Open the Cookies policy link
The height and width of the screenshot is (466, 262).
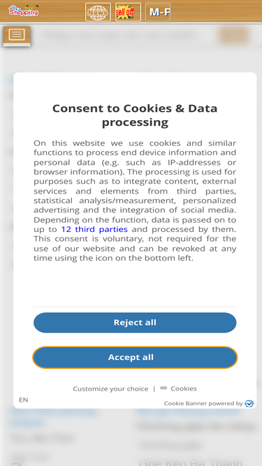tap(184, 388)
